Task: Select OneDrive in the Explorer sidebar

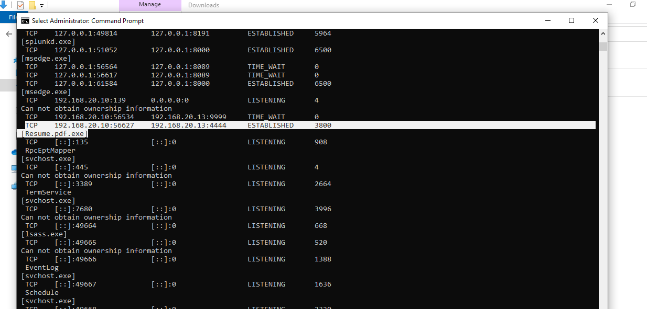Action: [14, 152]
